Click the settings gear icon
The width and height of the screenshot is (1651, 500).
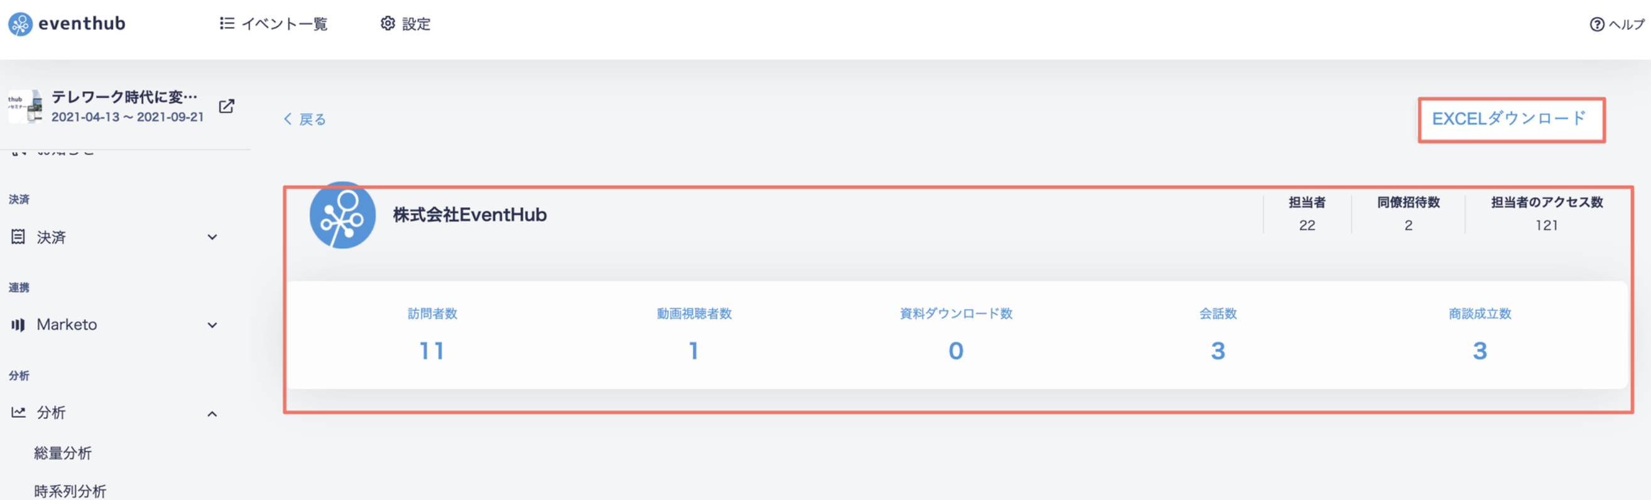pos(388,24)
